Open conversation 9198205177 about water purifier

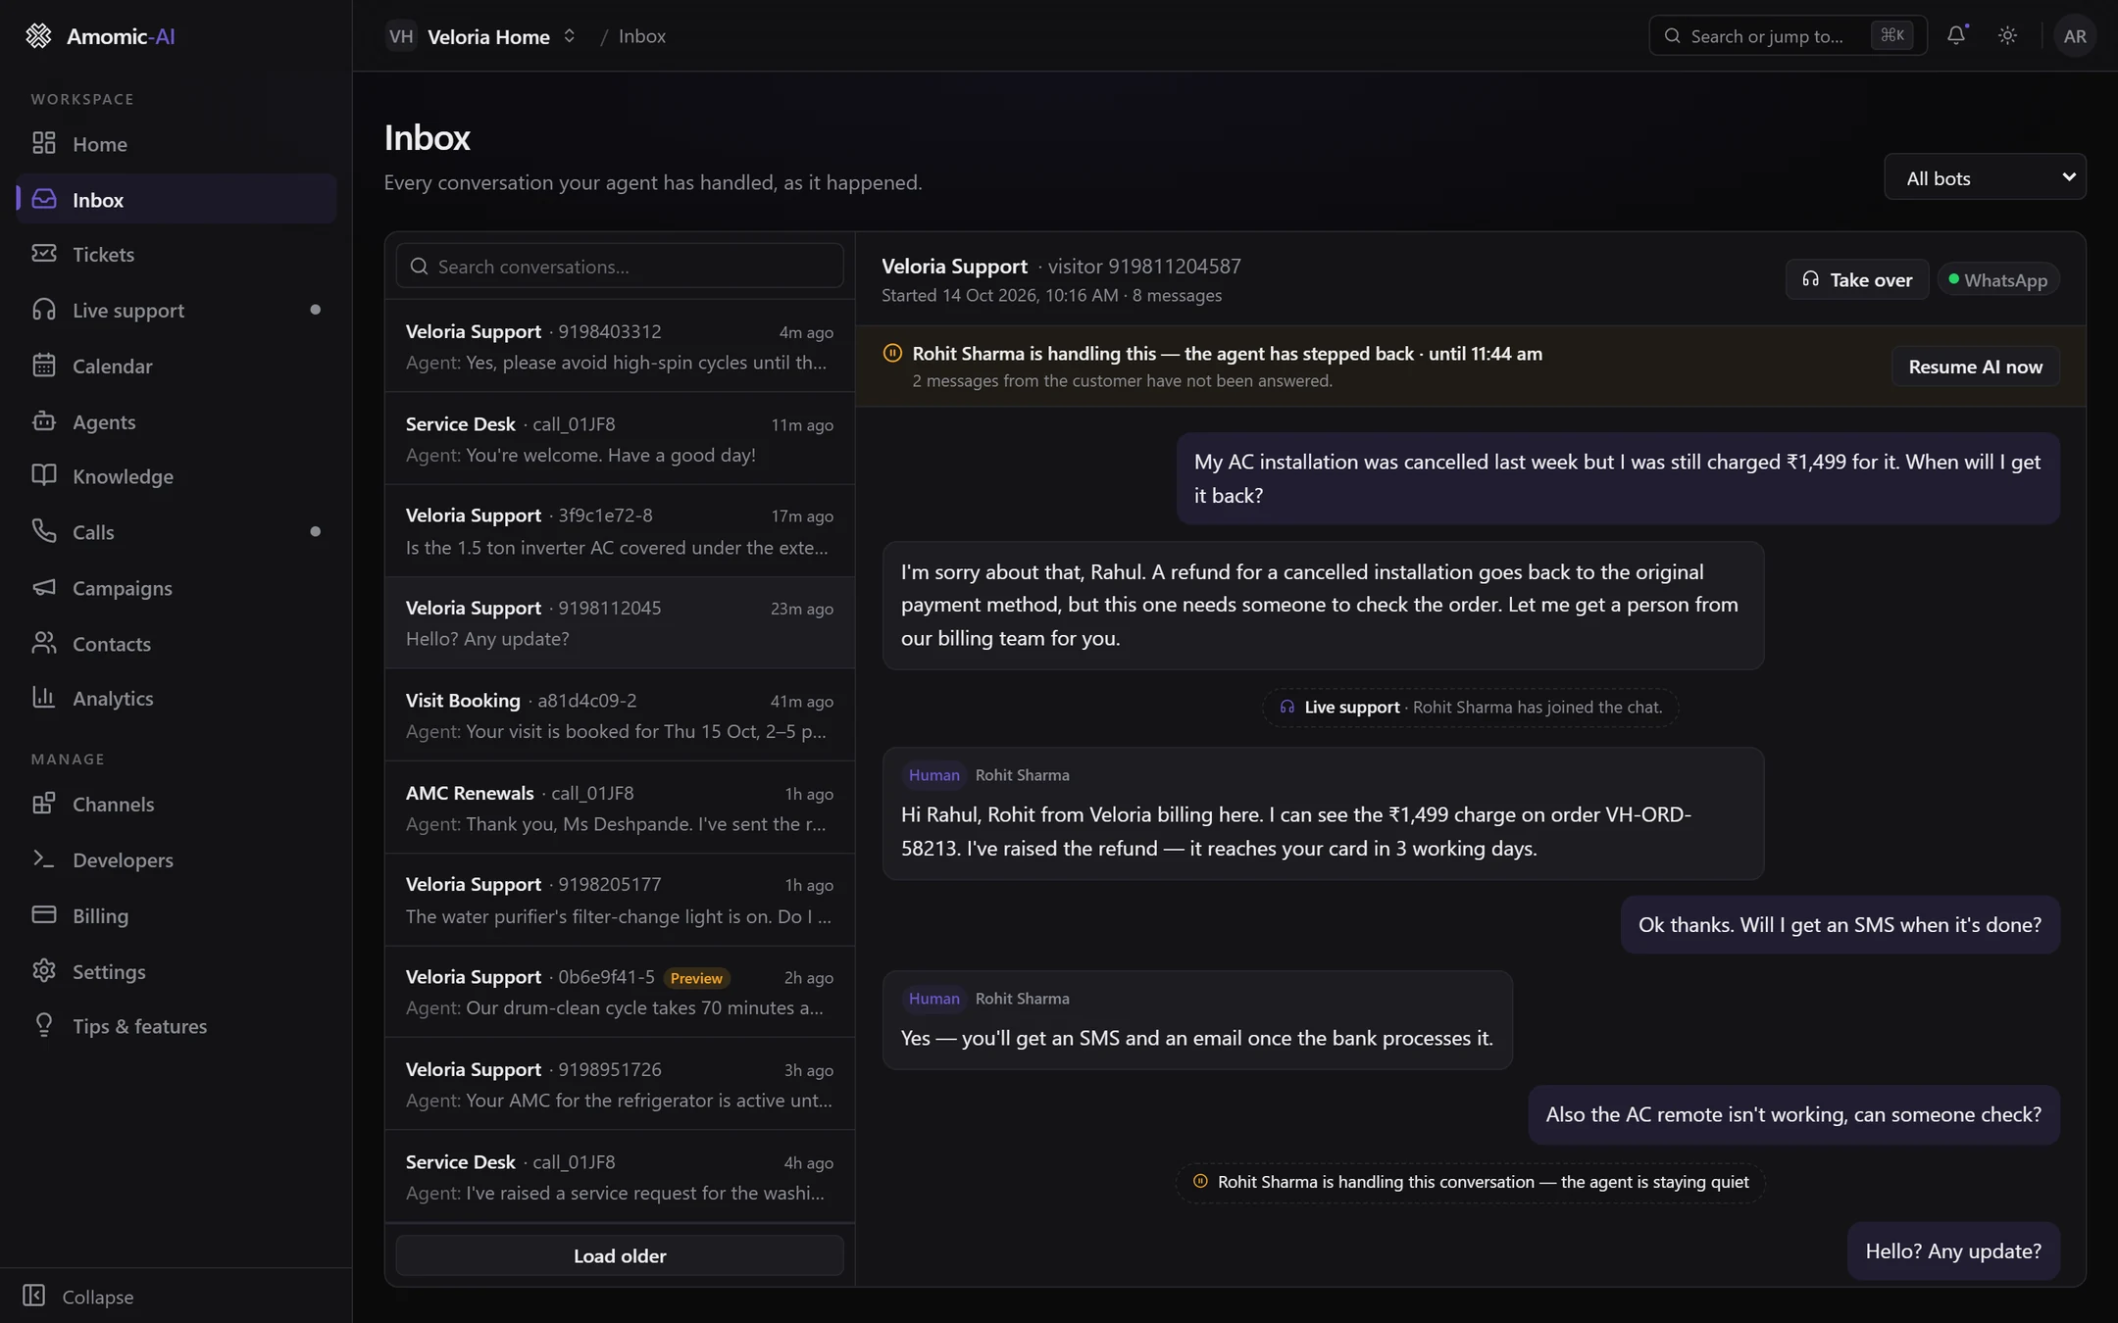[620, 900]
